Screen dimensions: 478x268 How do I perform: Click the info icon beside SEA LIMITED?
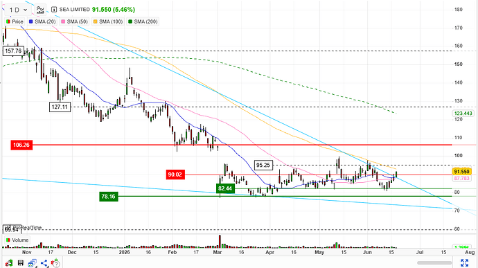click(54, 10)
